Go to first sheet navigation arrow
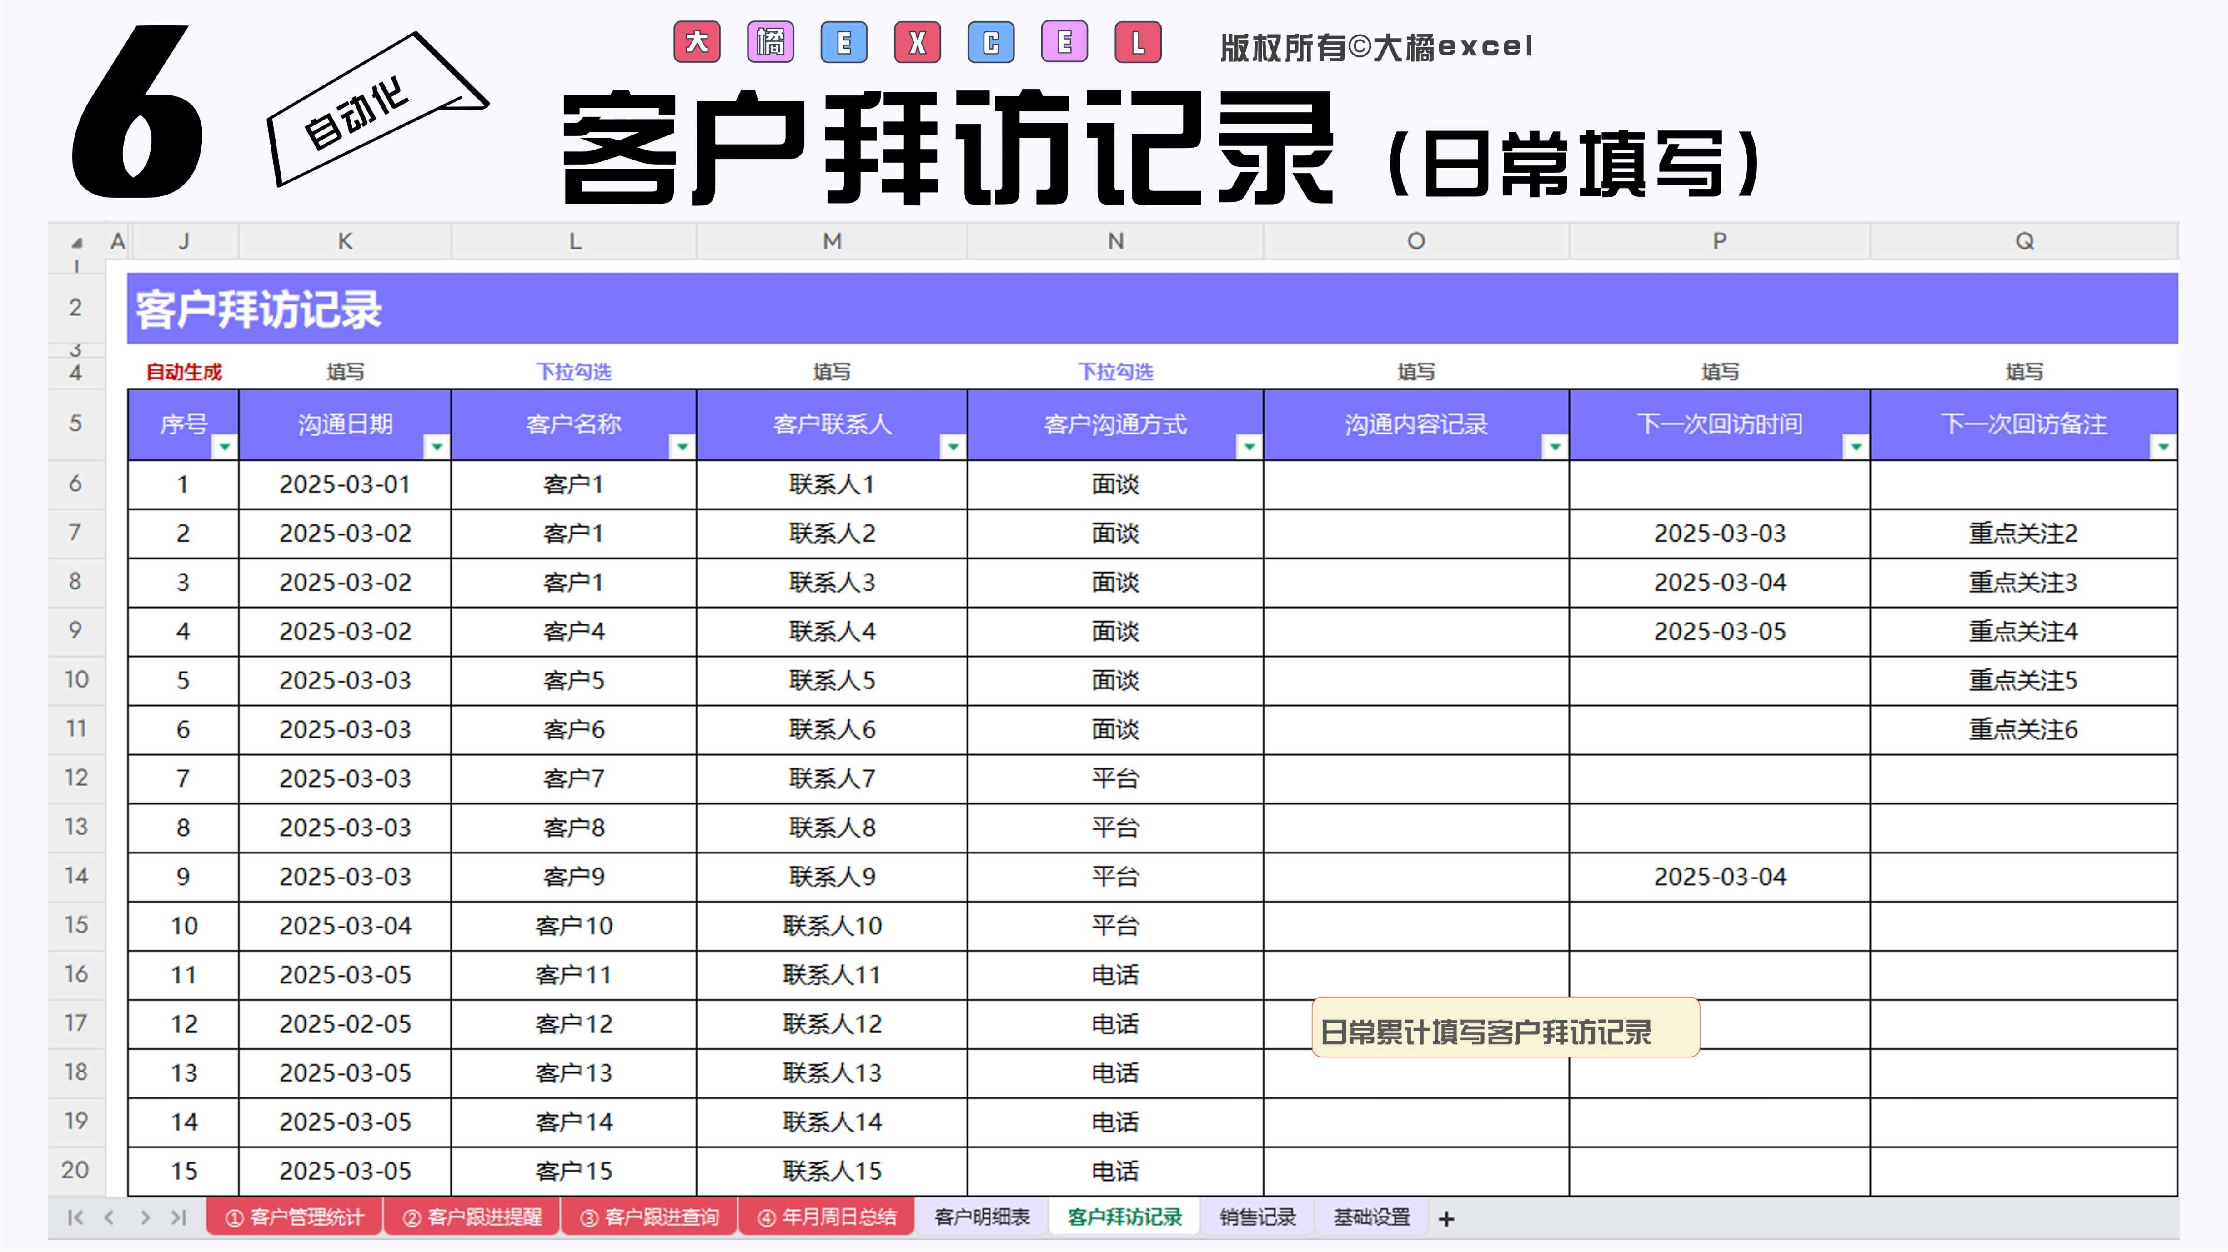The width and height of the screenshot is (2228, 1252). point(75,1217)
